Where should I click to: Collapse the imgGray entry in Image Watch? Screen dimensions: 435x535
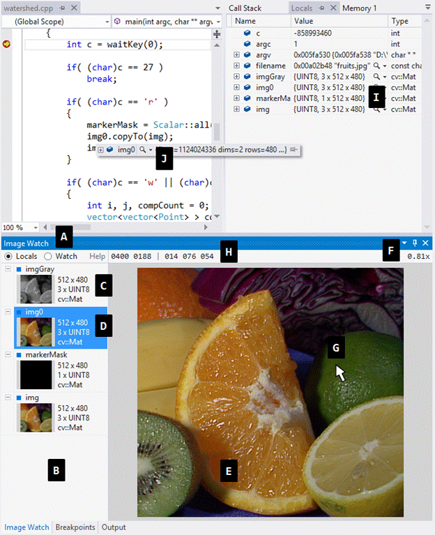tap(8, 269)
